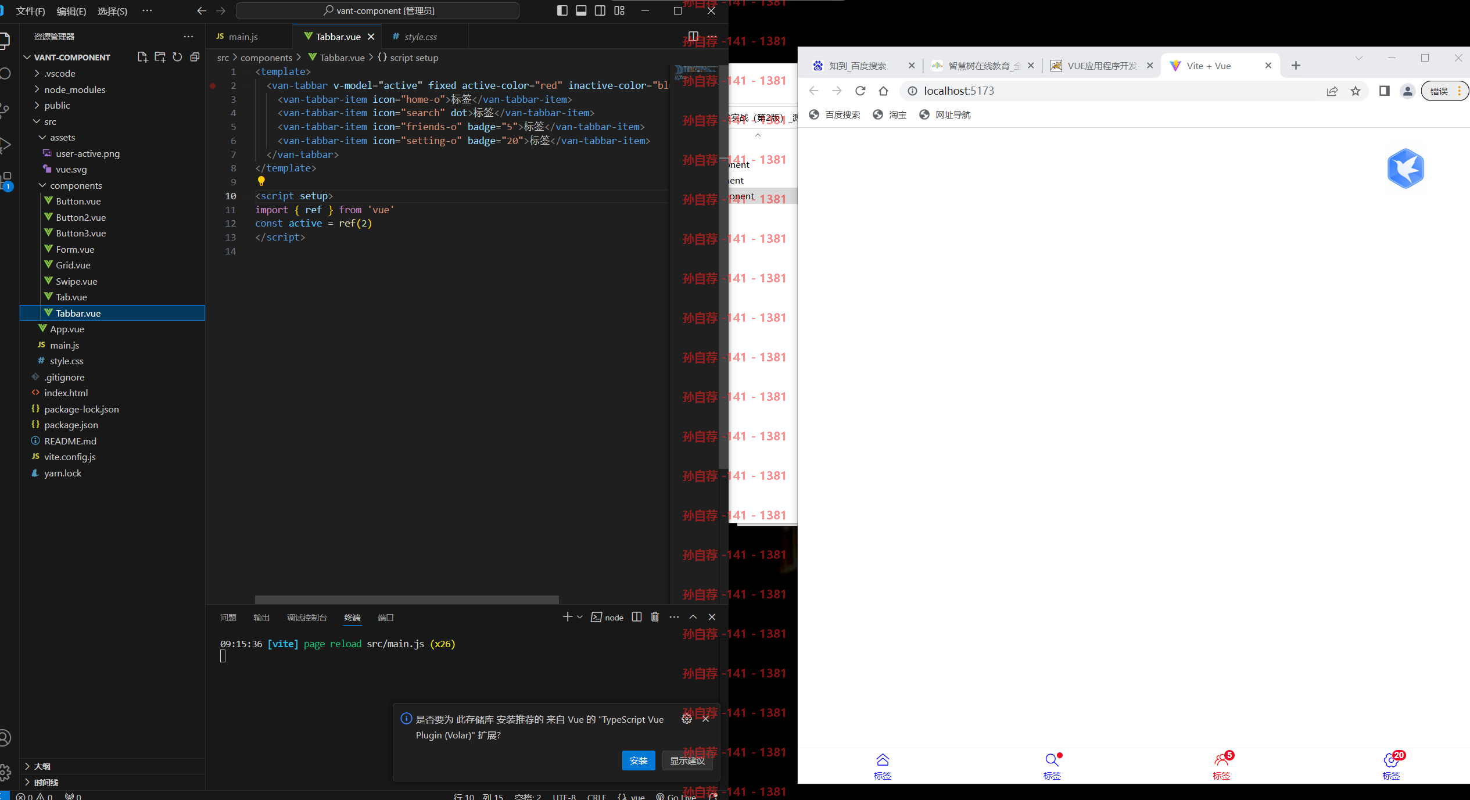Open terminal launch profile dropdown
This screenshot has width=1470, height=800.
580,617
